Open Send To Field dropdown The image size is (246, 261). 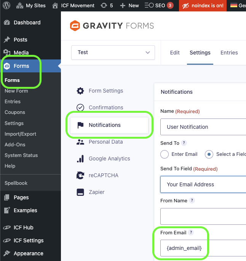(203, 184)
